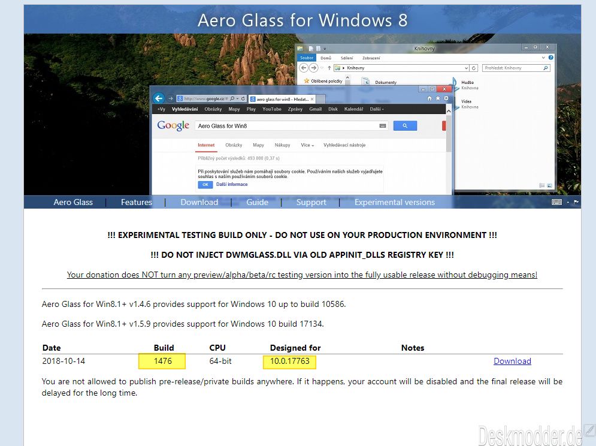Go to the Features page
Viewport: 596px width, 446px height.
(137, 202)
